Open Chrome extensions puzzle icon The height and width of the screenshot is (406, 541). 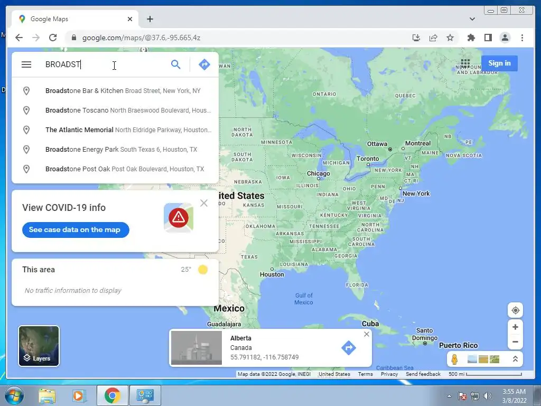coord(471,38)
